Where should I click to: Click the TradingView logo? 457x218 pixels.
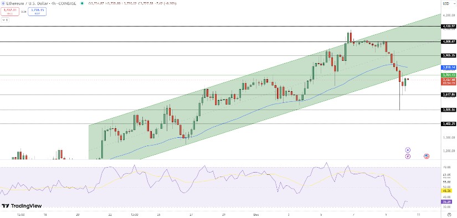coord(22,206)
